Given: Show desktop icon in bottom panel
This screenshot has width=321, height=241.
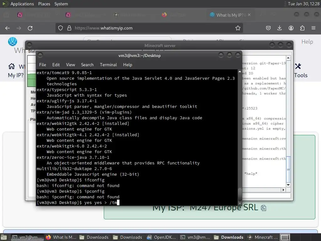Looking at the screenshot, I should tap(3, 237).
